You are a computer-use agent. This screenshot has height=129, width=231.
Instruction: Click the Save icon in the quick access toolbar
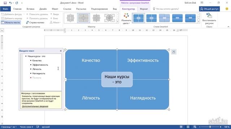tap(5, 3)
